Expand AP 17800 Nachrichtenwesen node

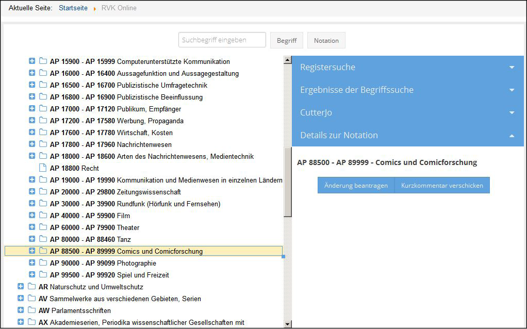[32, 144]
